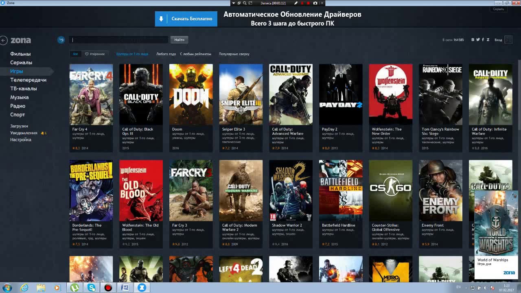Open the Word document in taskbar
The height and width of the screenshot is (293, 521).
click(125, 288)
